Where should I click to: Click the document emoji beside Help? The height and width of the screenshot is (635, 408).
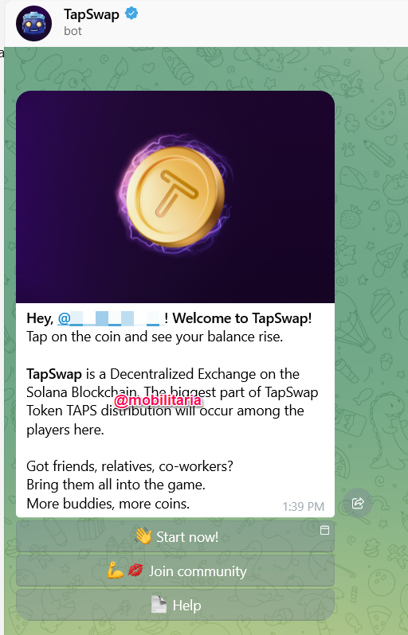click(159, 605)
